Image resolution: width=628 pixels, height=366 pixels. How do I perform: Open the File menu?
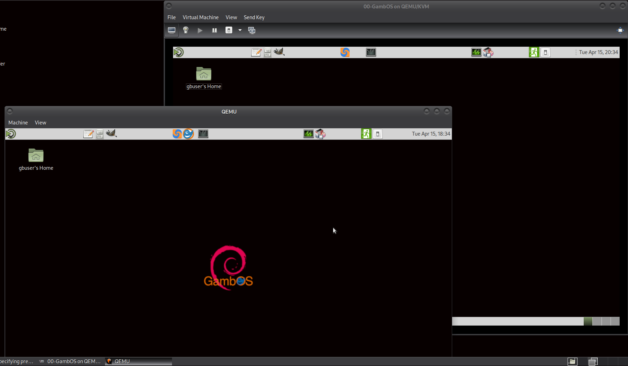click(x=171, y=17)
